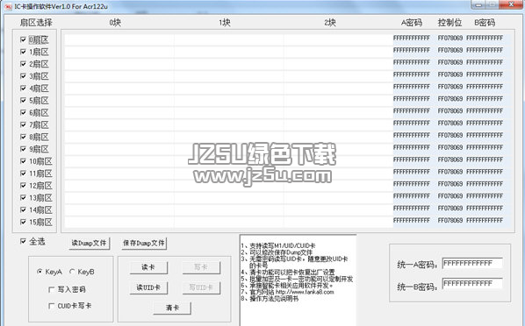Click the 读Dump文件 button
The width and height of the screenshot is (525, 326).
(x=89, y=243)
